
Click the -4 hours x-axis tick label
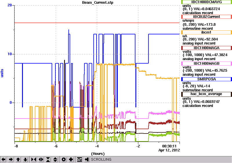[x=97, y=146]
